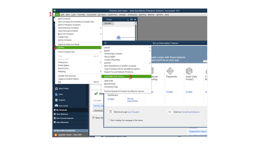Viewport: 260px width, 146px height.
Task: Click Enable under Intuit Data Protect
Action: click(189, 92)
